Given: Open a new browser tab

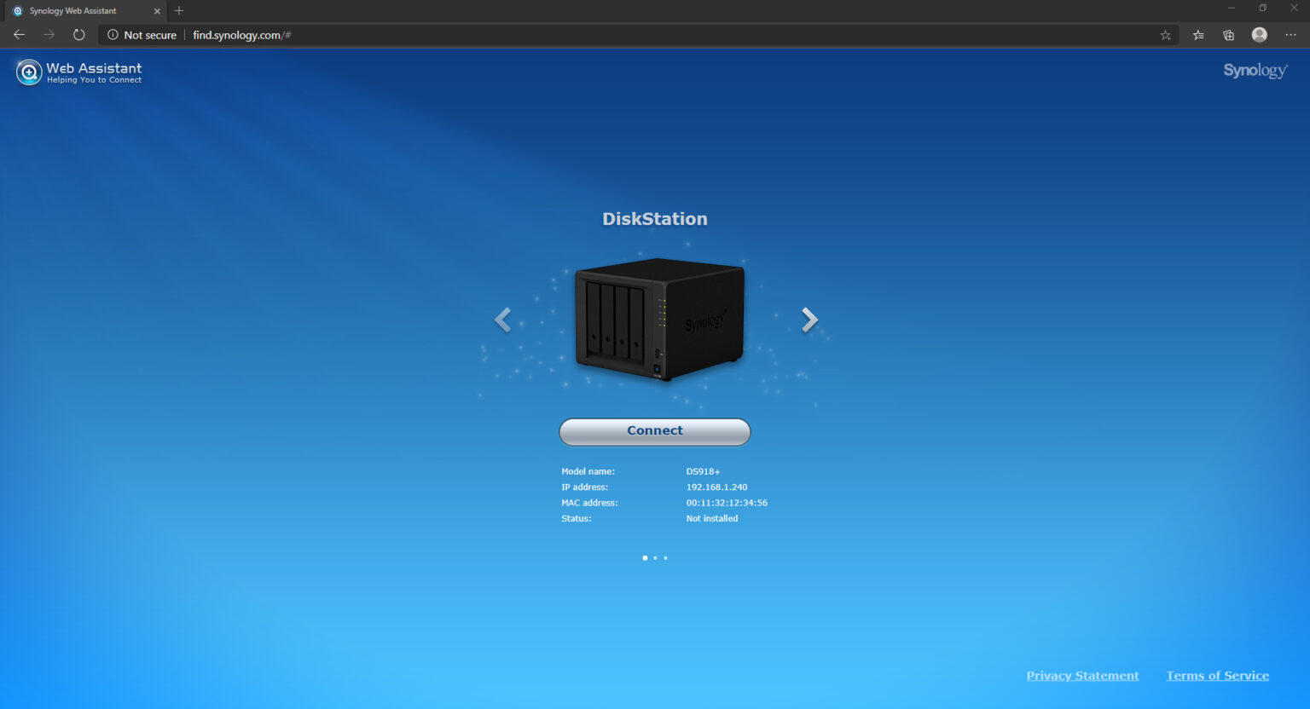Looking at the screenshot, I should [178, 11].
